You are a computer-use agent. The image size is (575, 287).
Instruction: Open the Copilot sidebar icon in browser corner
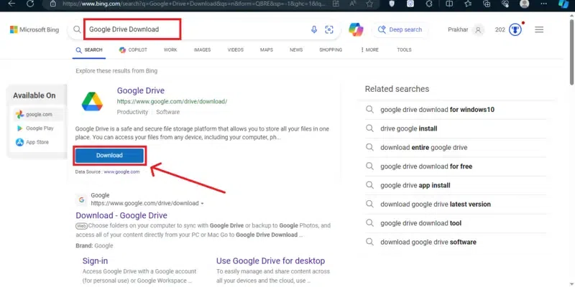(563, 4)
